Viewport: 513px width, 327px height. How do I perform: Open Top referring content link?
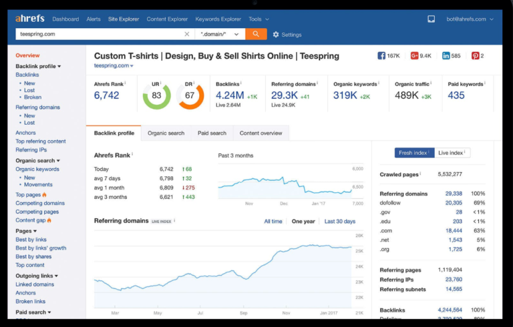[x=41, y=141]
